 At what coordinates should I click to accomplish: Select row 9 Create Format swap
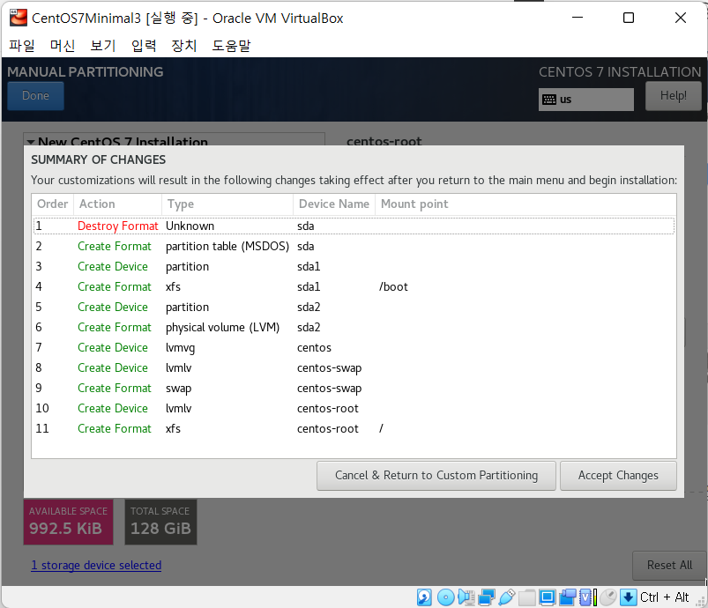tap(354, 389)
